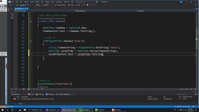199x112 pixels.
Task: Open the editor zoom percentage dropdown
Action: point(17,89)
